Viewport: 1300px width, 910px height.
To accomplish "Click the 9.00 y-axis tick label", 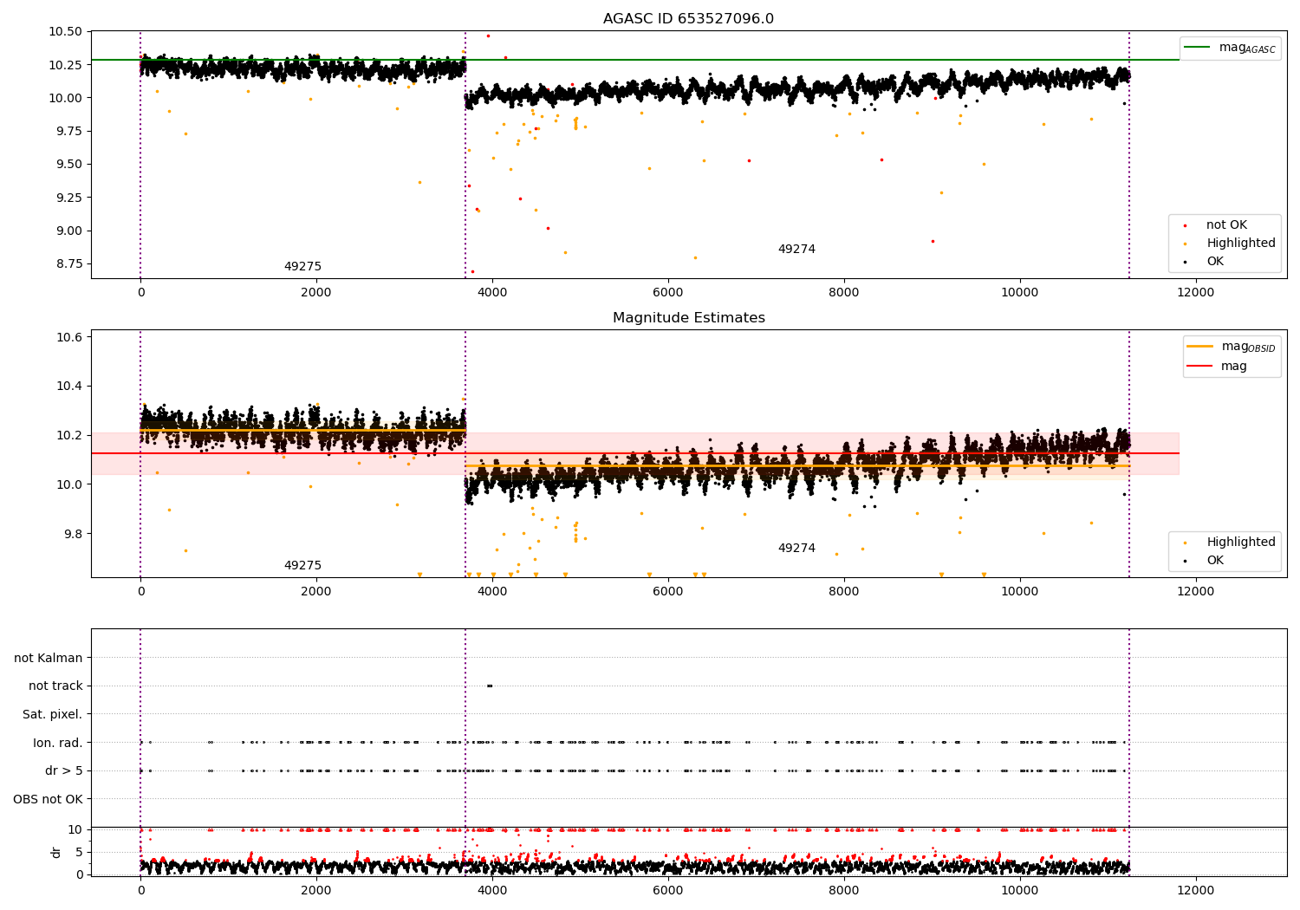I will pos(70,231).
